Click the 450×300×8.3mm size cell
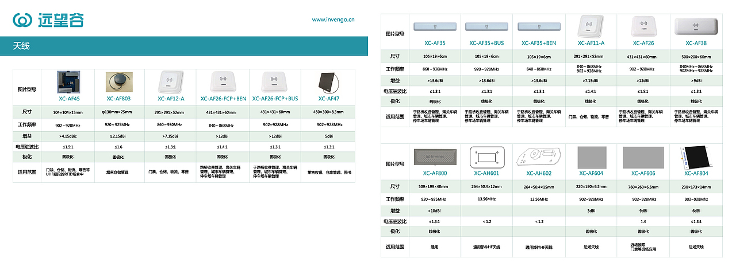This screenshot has width=736, height=270. (327, 112)
